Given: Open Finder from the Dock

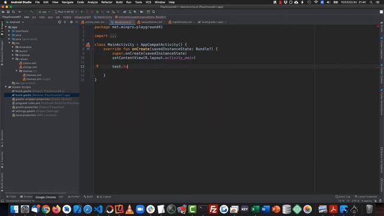Looking at the screenshot, I should [x=14, y=209].
